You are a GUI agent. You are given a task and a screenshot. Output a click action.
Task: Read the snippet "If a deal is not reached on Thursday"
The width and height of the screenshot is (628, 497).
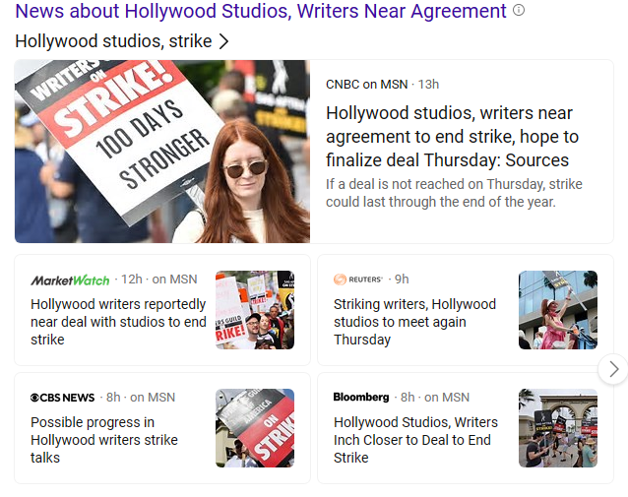tap(454, 193)
